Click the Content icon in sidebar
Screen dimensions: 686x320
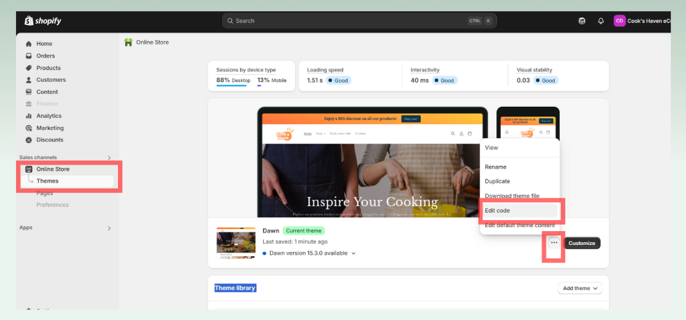29,92
